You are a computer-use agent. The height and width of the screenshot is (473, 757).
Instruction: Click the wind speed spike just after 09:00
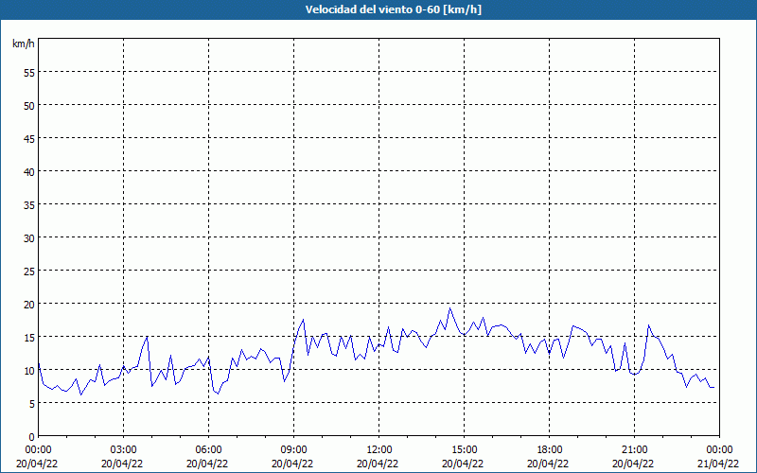(303, 319)
